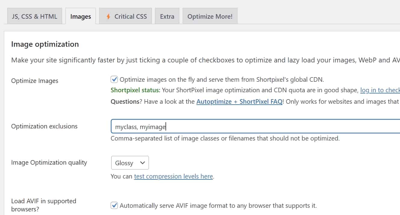Screen dimensions: 400x215
Task: Switch to the JS, CSS & HTML tab
Action: pos(34,17)
